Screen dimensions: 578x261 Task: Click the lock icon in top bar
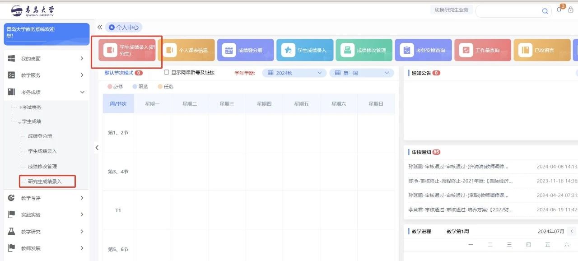pos(571,10)
